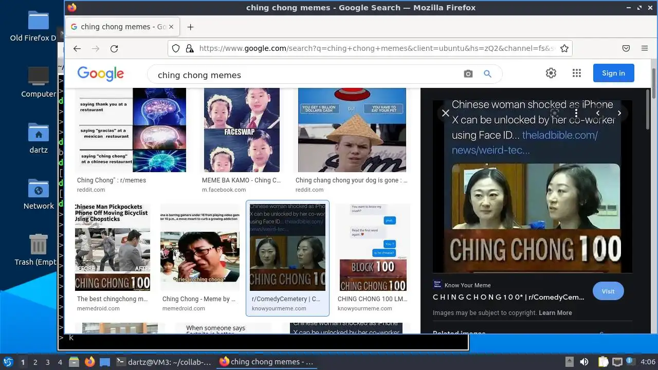Open the straw hat meme thumbnail
Screen dimensions: 658x370
352,130
